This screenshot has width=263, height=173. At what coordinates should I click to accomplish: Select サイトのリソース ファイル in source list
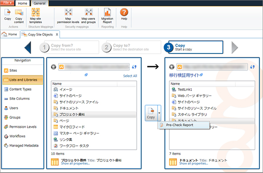click(x=94, y=102)
